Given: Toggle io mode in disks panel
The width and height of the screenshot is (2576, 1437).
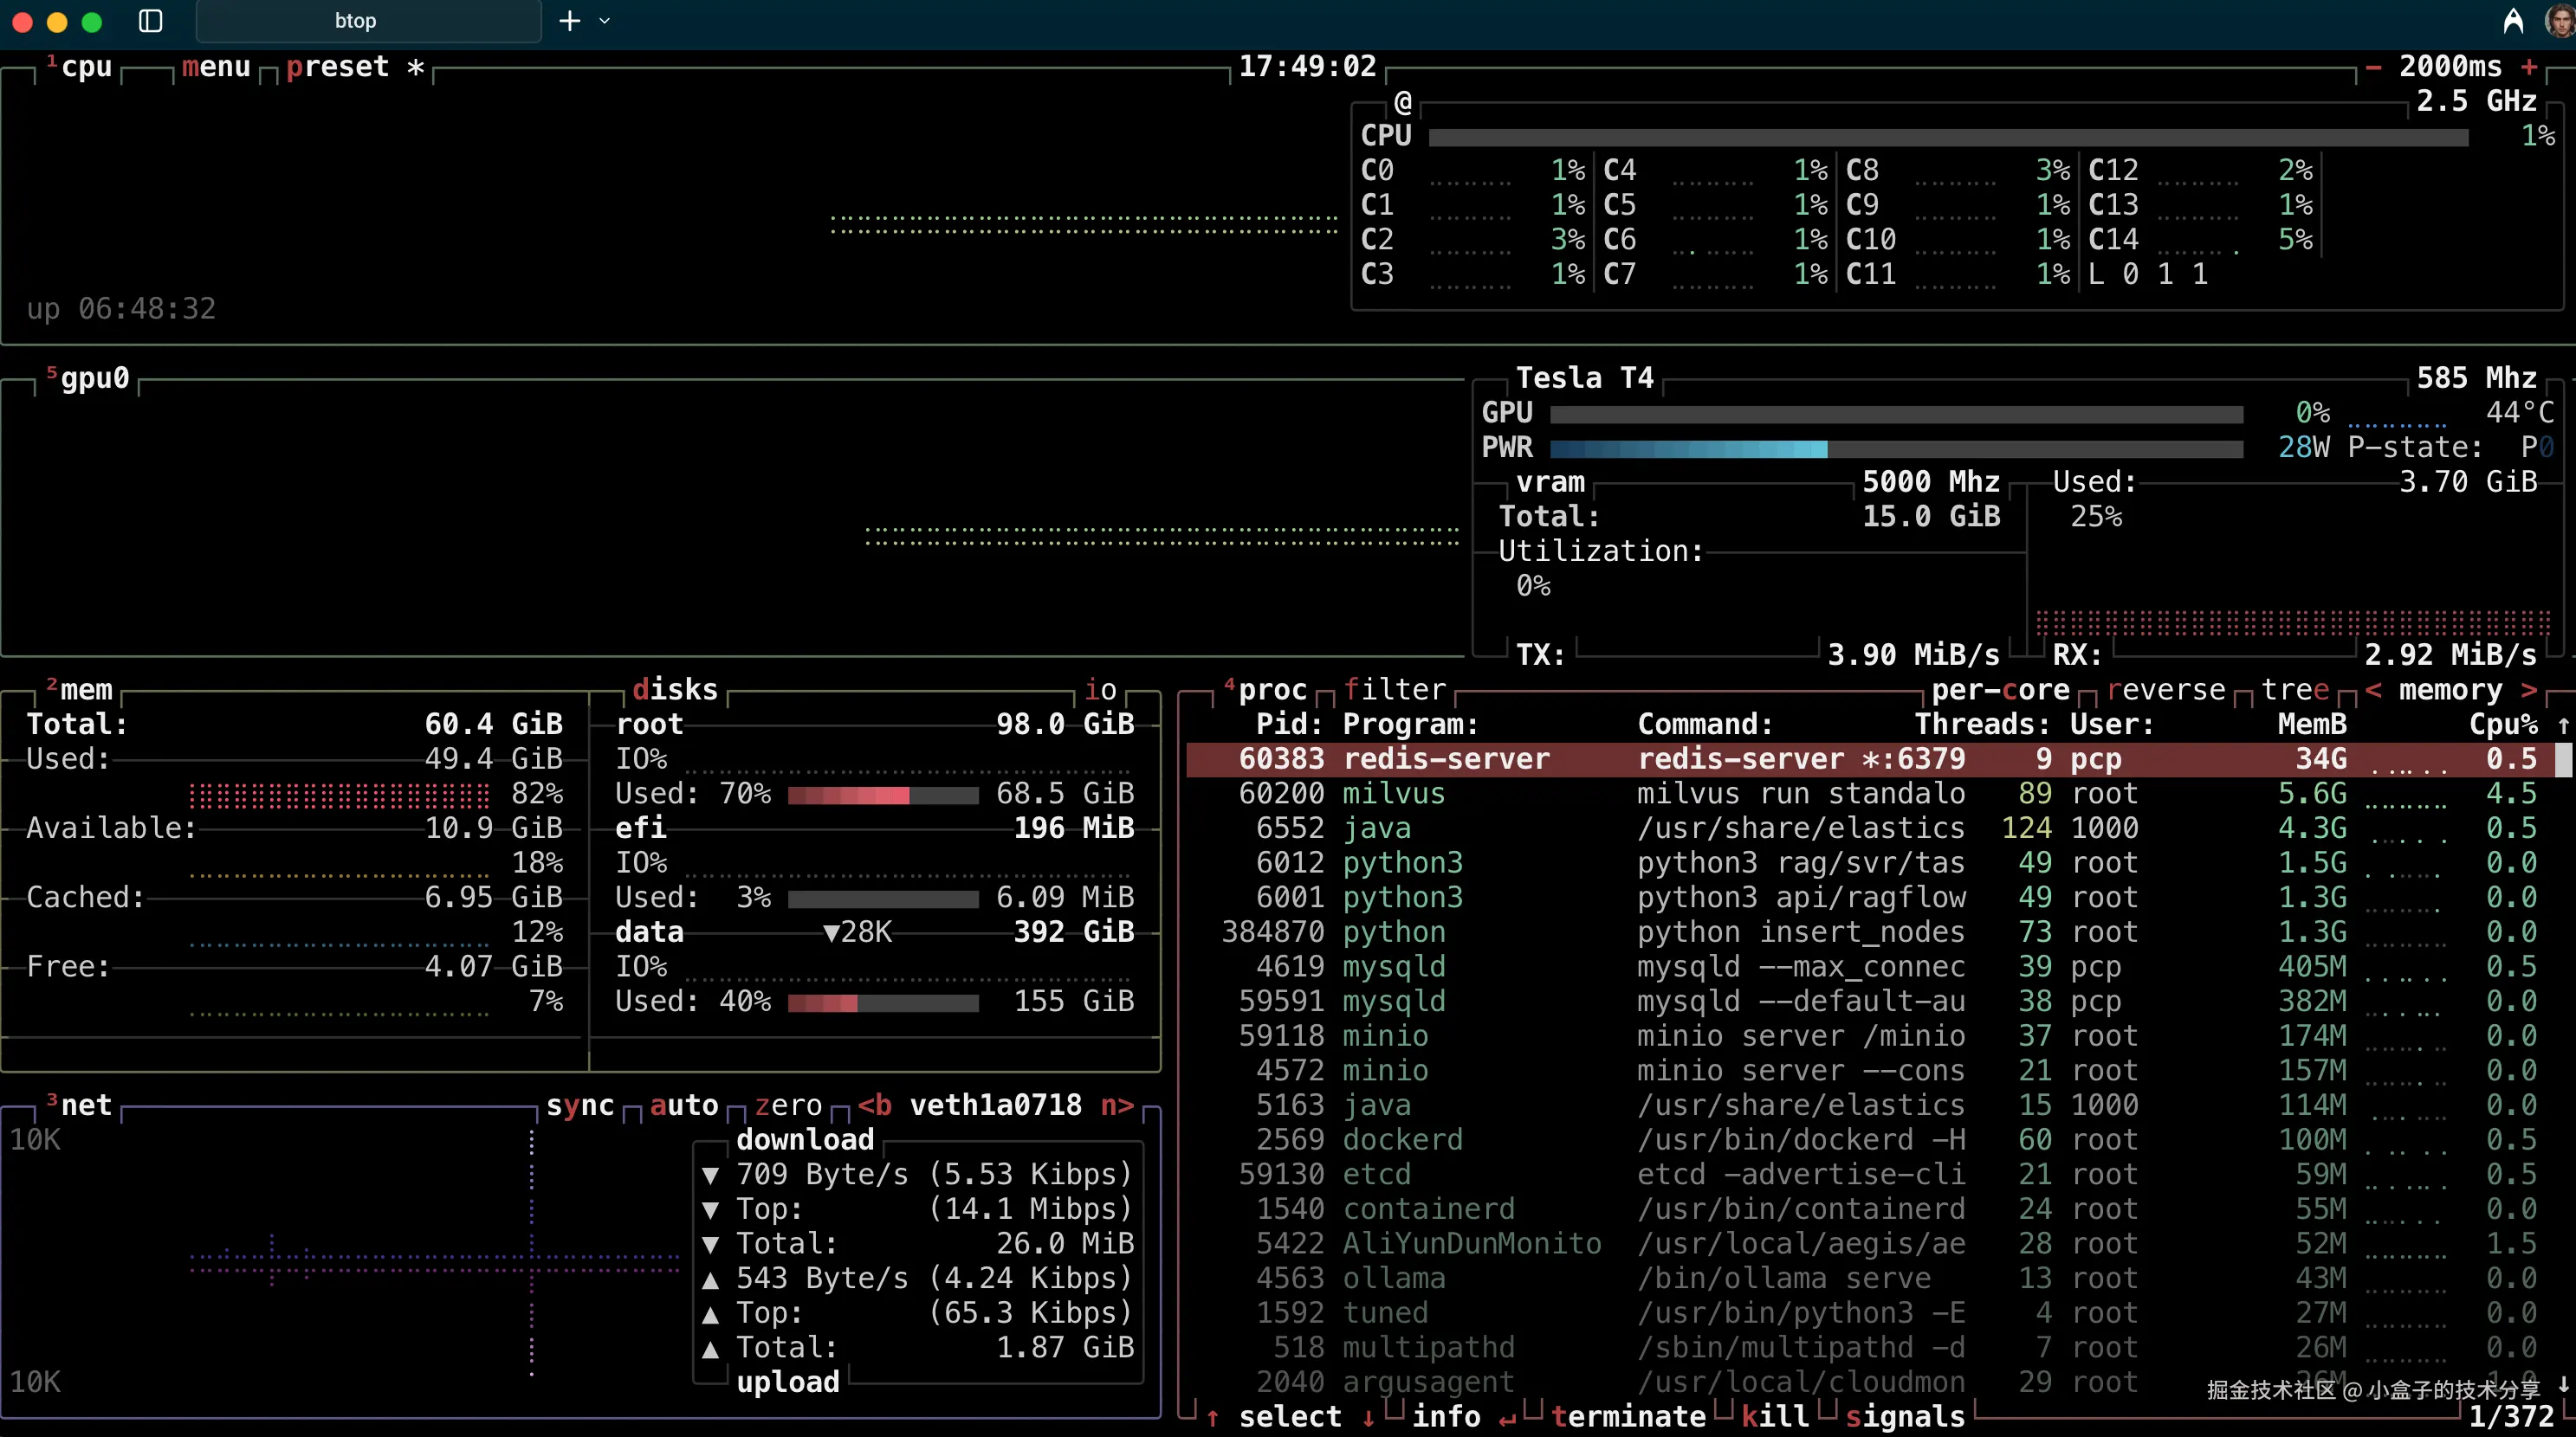Looking at the screenshot, I should [1100, 690].
